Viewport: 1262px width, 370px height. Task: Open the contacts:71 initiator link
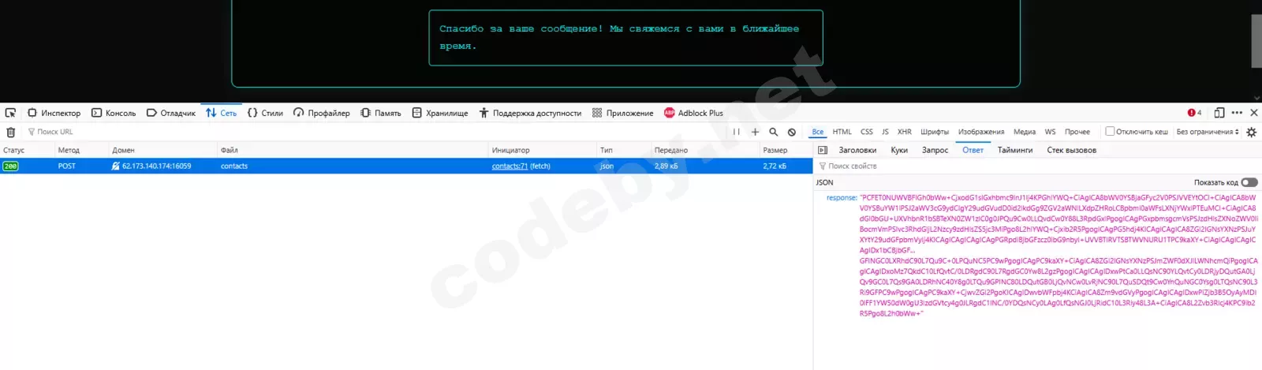point(510,166)
